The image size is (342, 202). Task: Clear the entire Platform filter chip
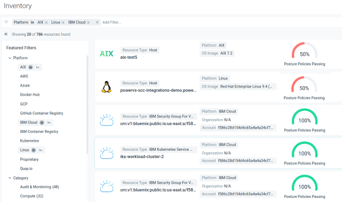pyautogui.click(x=97, y=22)
